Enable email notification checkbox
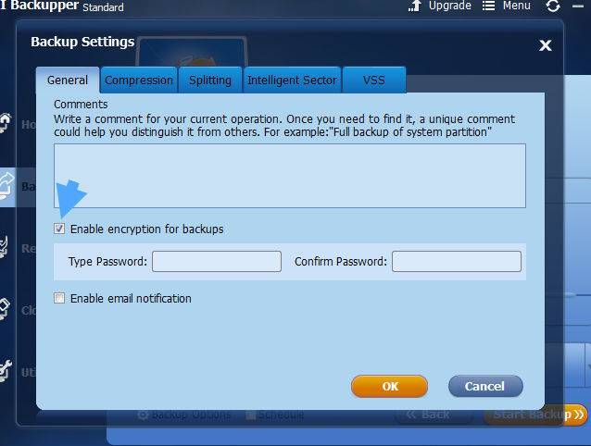Image resolution: width=591 pixels, height=446 pixels. coord(59,299)
